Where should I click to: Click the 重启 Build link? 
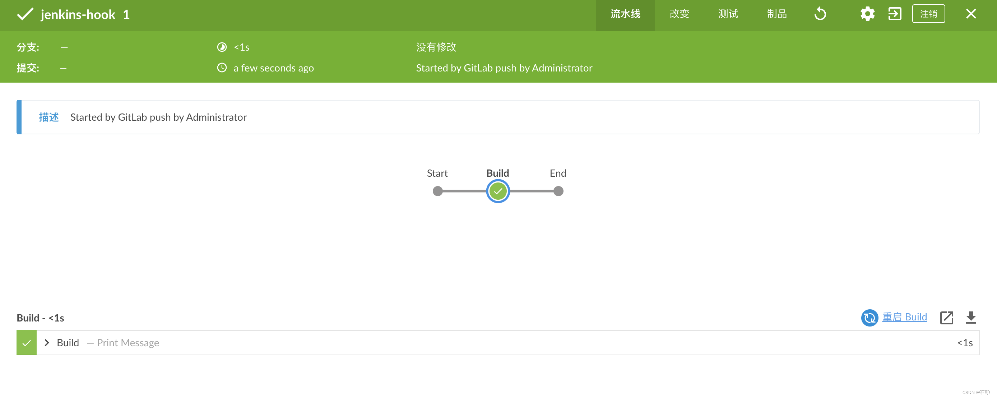904,317
